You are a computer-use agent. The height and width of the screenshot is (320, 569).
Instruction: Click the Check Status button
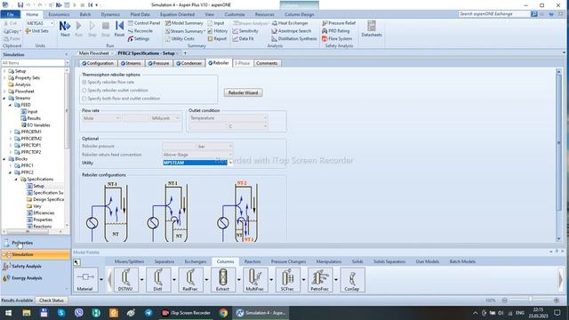(52, 300)
